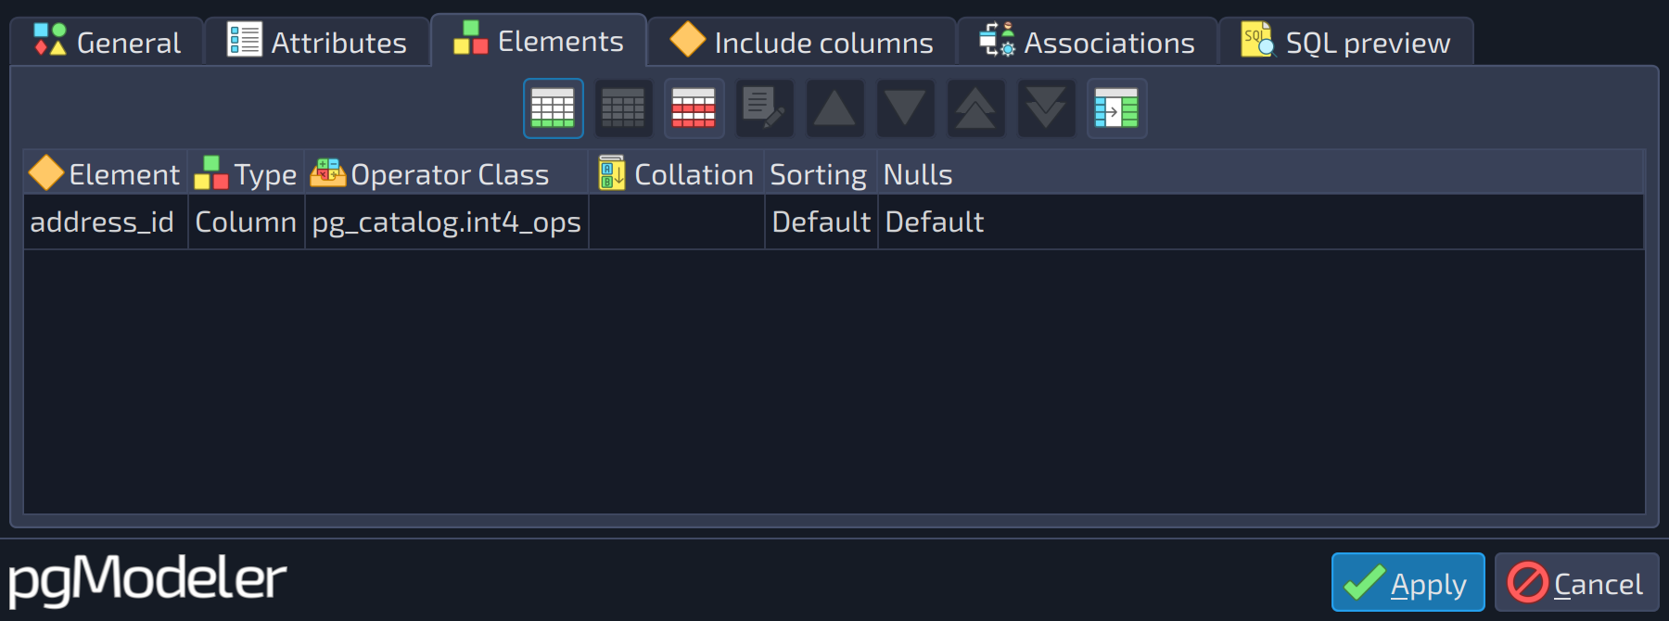
Task: Click the Cancel button
Action: (1576, 582)
